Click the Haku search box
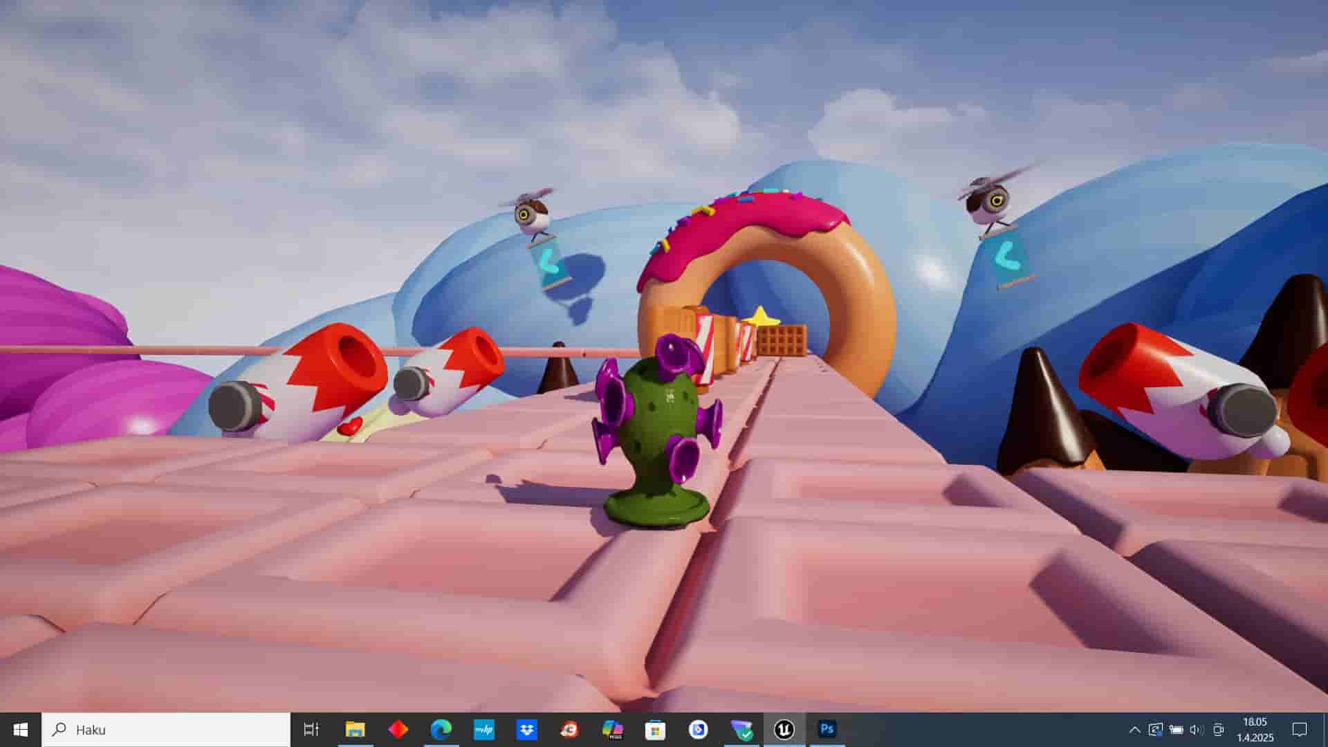The height and width of the screenshot is (747, 1328). 166,730
